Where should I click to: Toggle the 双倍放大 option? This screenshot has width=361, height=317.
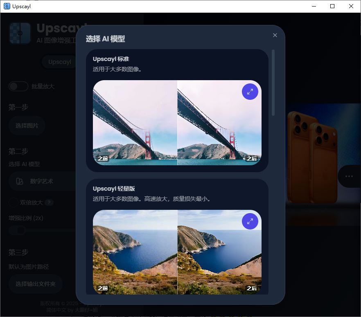pyautogui.click(x=13, y=202)
